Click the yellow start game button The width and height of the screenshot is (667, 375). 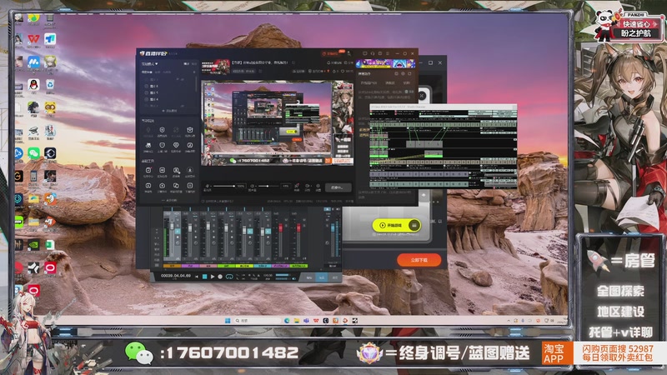[x=398, y=225]
